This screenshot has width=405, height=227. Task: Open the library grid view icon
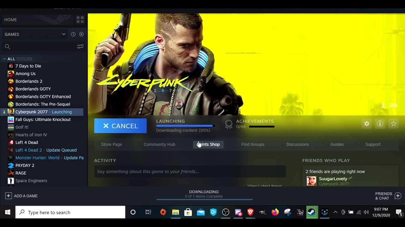pyautogui.click(x=80, y=20)
